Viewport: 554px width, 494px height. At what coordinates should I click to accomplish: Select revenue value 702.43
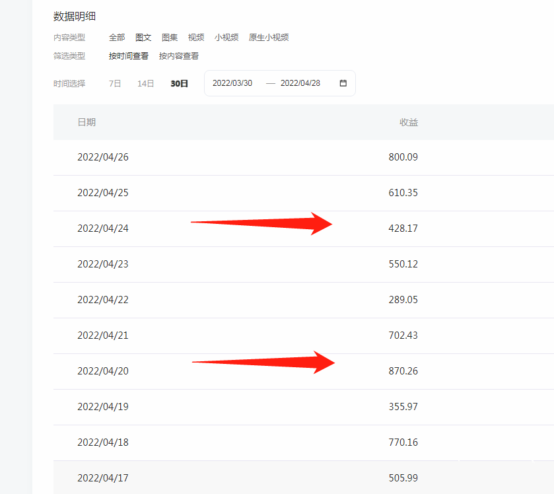pyautogui.click(x=403, y=335)
